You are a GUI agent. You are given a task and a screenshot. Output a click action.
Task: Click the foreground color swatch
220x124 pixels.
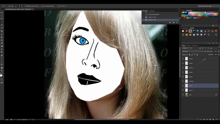pos(1,75)
